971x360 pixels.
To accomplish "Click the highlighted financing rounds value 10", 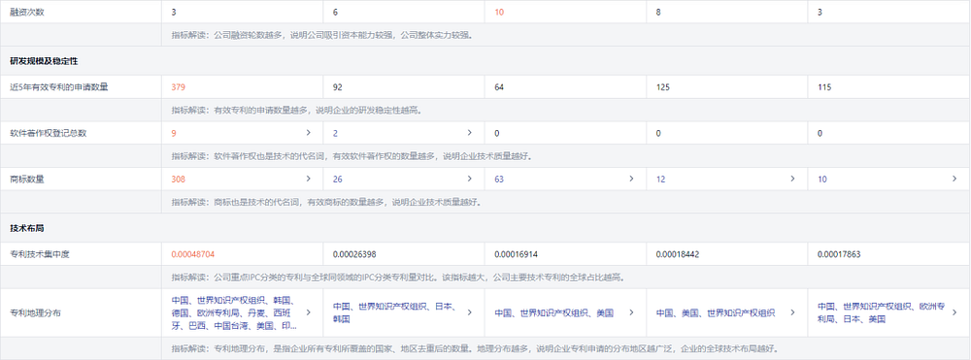I will pos(499,12).
